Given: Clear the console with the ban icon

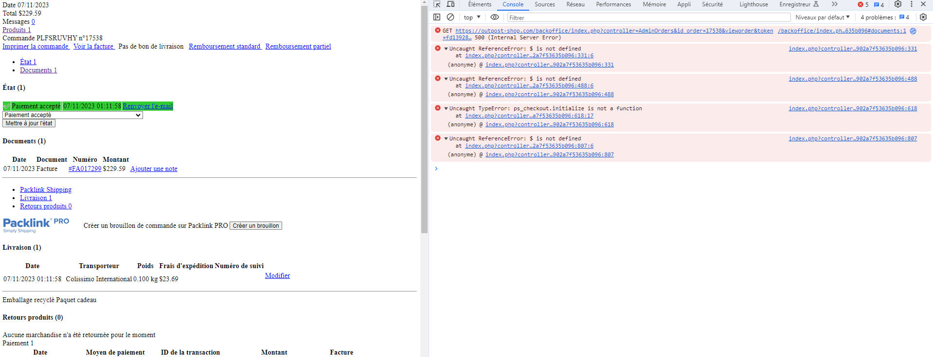Looking at the screenshot, I should tap(450, 17).
